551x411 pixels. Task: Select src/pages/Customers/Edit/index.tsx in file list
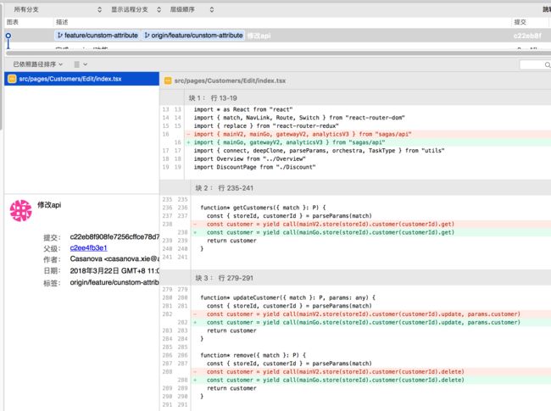tap(81, 79)
